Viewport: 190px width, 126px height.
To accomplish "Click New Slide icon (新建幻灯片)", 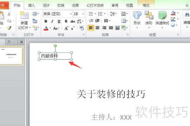I will [x=24, y=15].
